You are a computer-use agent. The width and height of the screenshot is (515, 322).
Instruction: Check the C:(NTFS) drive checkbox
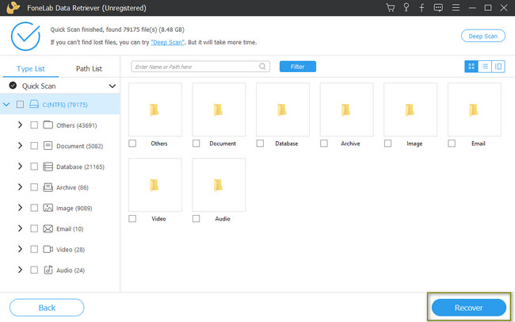pos(20,104)
